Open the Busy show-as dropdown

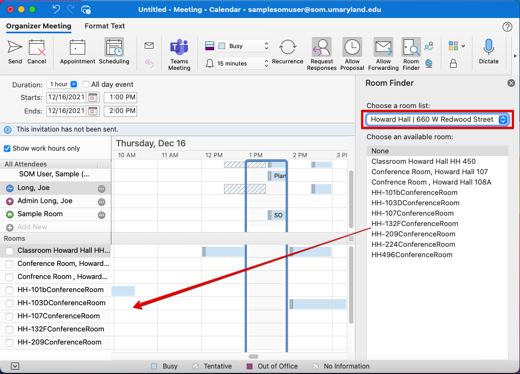coord(243,46)
